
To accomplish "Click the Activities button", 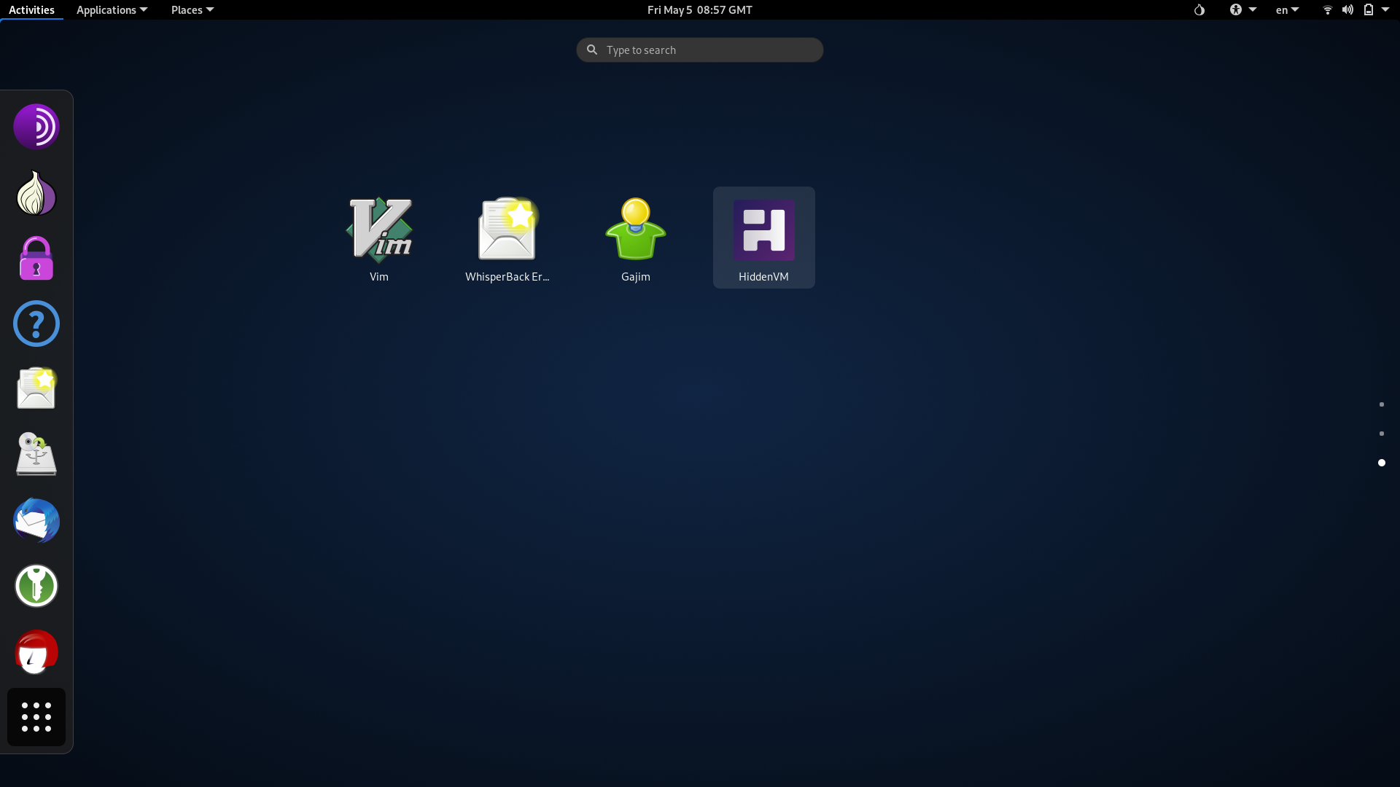I will coord(31,9).
